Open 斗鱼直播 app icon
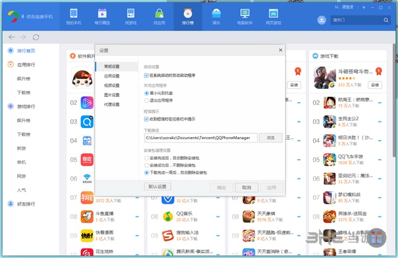 (87, 217)
